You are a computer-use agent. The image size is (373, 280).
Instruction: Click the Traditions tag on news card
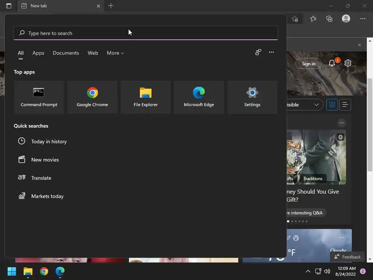[313, 179]
